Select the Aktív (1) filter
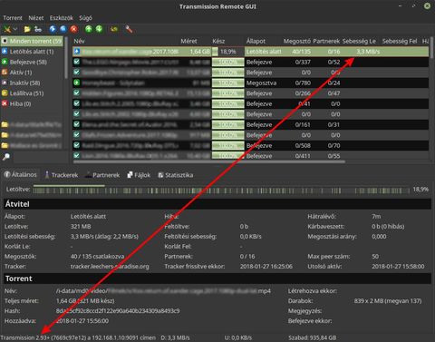 point(32,73)
